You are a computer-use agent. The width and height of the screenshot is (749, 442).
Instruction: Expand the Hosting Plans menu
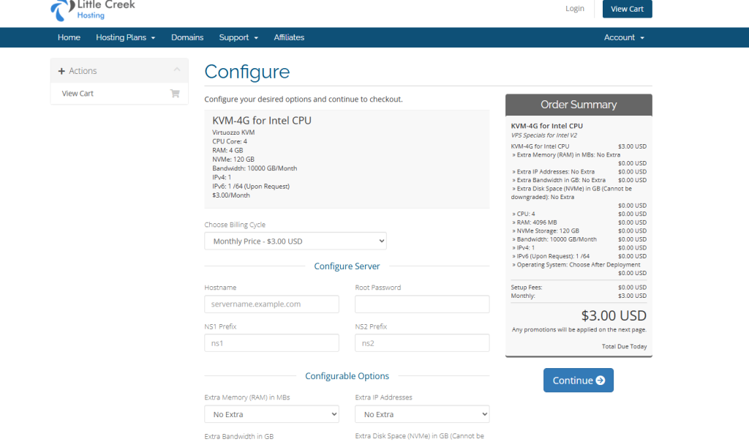[125, 37]
